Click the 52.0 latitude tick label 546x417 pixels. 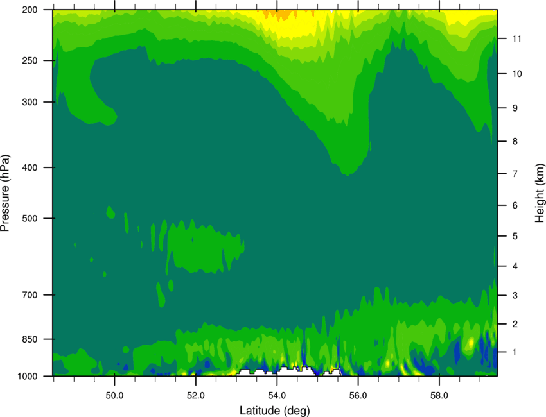[196, 396]
